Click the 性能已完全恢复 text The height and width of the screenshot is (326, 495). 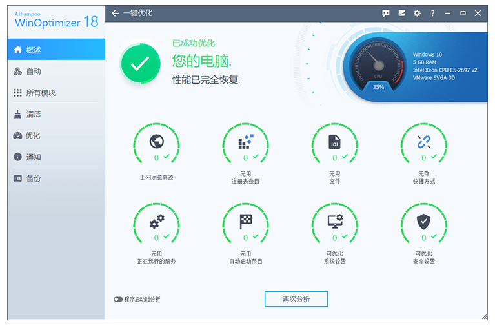[206, 80]
